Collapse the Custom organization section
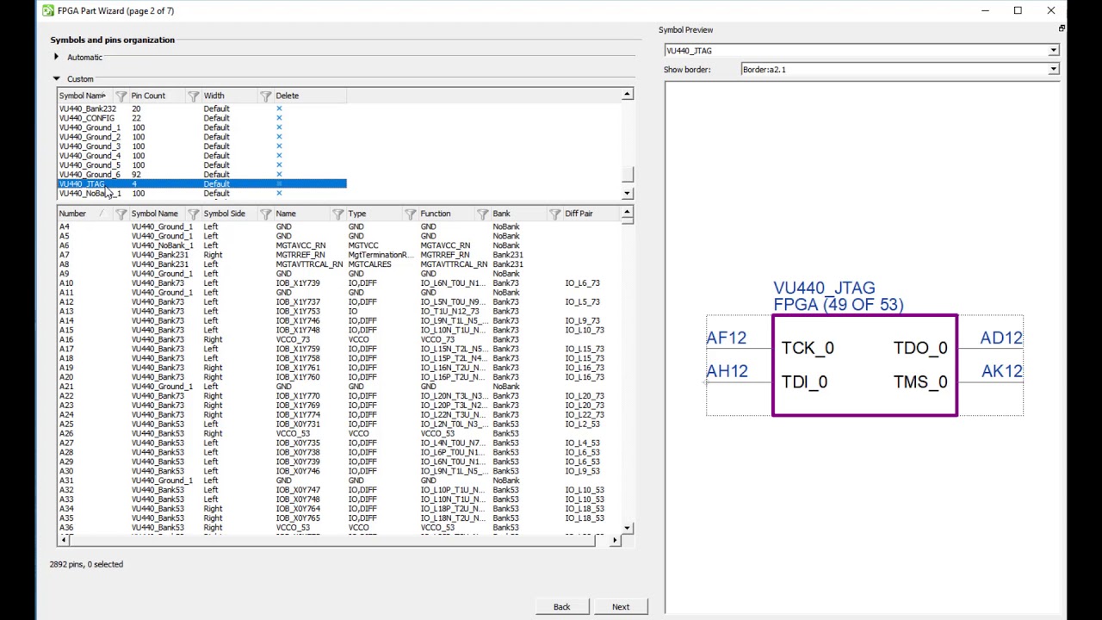The width and height of the screenshot is (1102, 620). pyautogui.click(x=56, y=79)
